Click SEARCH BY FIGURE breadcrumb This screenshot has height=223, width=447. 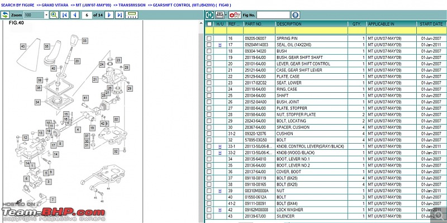18,5
